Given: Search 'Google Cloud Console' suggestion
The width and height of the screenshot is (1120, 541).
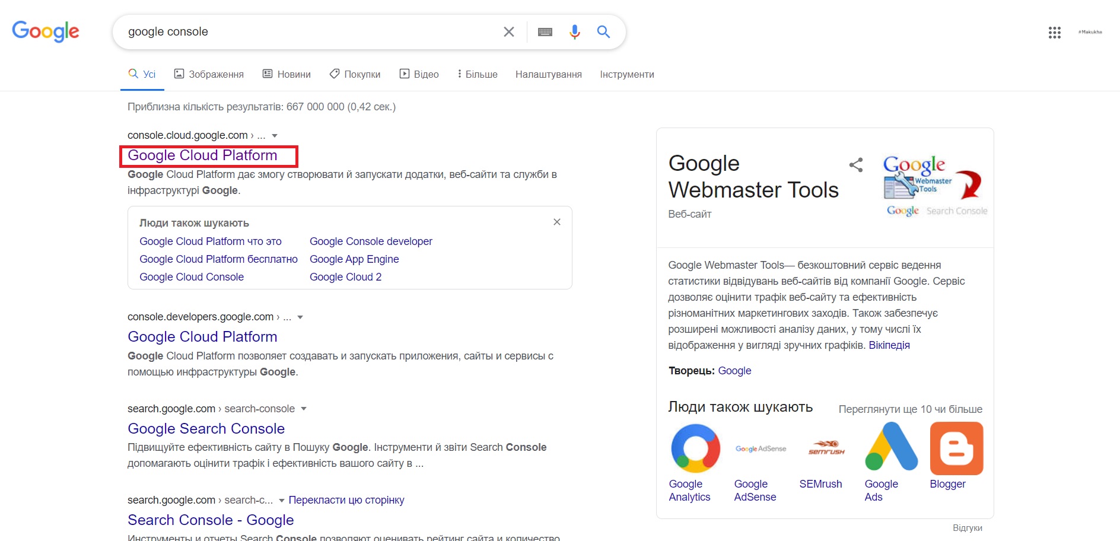Looking at the screenshot, I should click(x=192, y=277).
